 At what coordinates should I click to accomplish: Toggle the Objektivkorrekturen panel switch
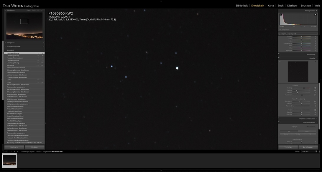[x=279, y=119]
